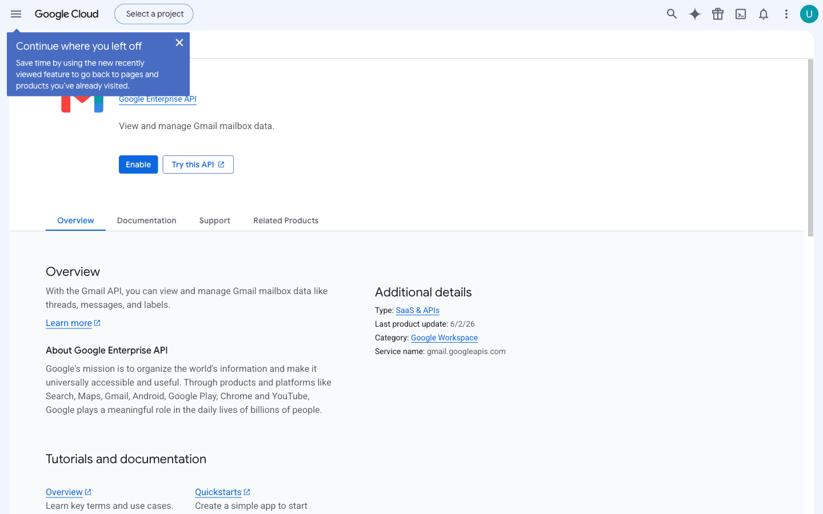This screenshot has height=514, width=823.
Task: Open the Overview tutorial link
Action: (x=64, y=492)
